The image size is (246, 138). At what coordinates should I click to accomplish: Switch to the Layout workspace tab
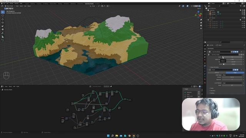pos(27,3)
